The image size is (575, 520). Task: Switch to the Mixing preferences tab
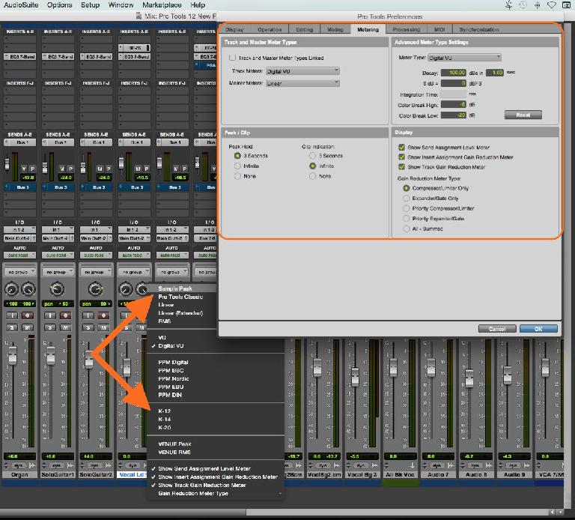coord(335,29)
